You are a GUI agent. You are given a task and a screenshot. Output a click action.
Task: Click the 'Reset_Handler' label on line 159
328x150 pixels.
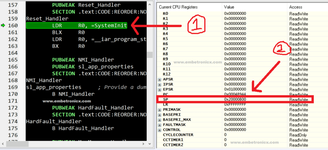[x=47, y=19]
